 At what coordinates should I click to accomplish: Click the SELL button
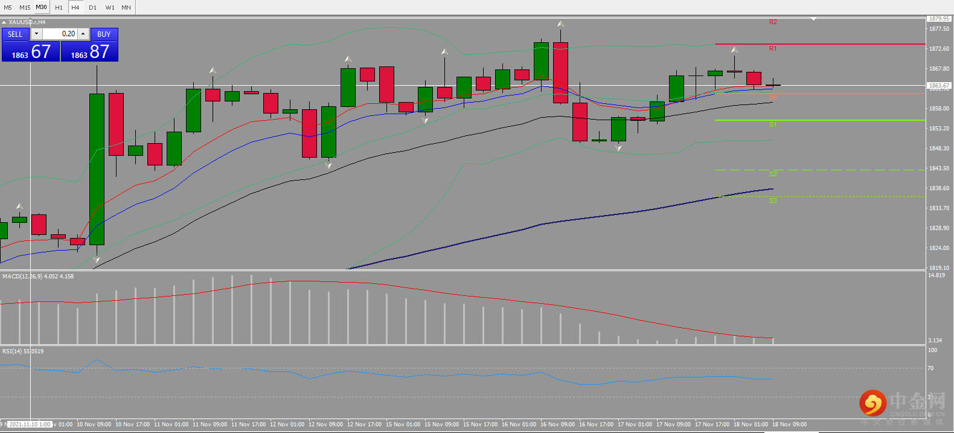[15, 34]
